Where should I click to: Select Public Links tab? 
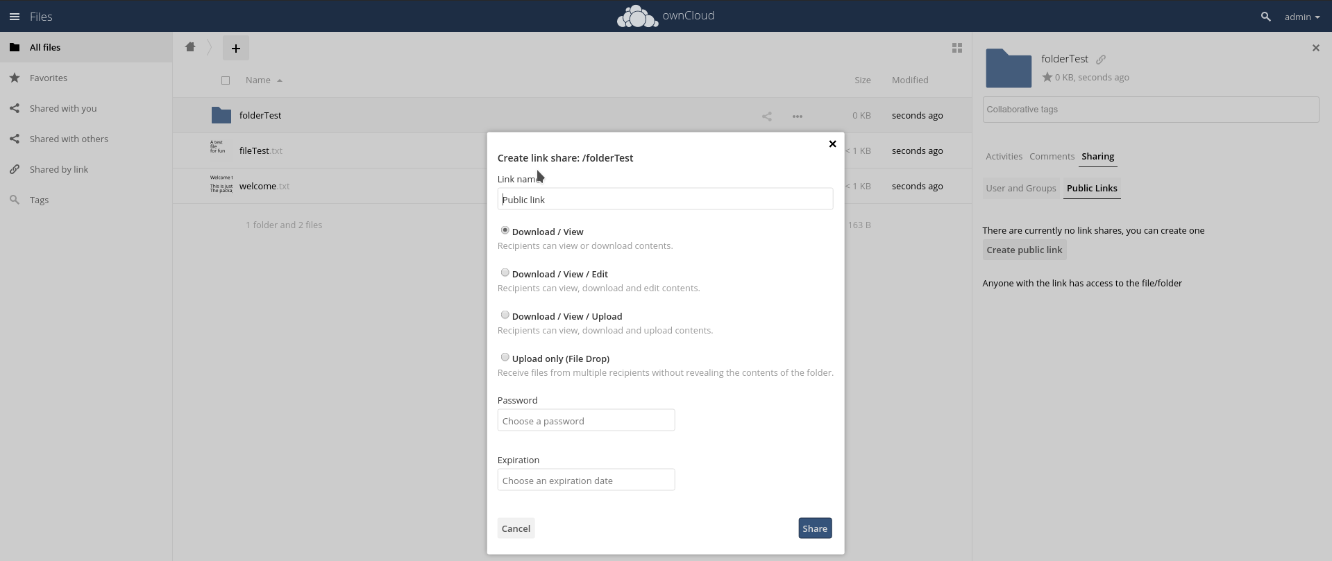[x=1092, y=188]
